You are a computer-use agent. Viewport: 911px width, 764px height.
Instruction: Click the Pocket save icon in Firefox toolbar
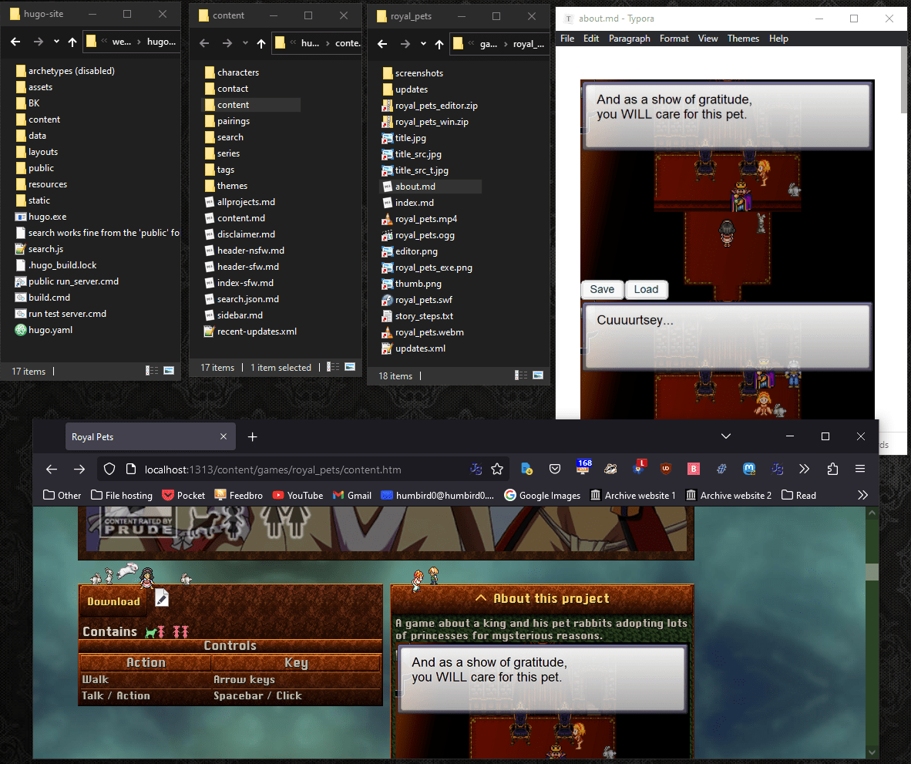[x=554, y=469]
